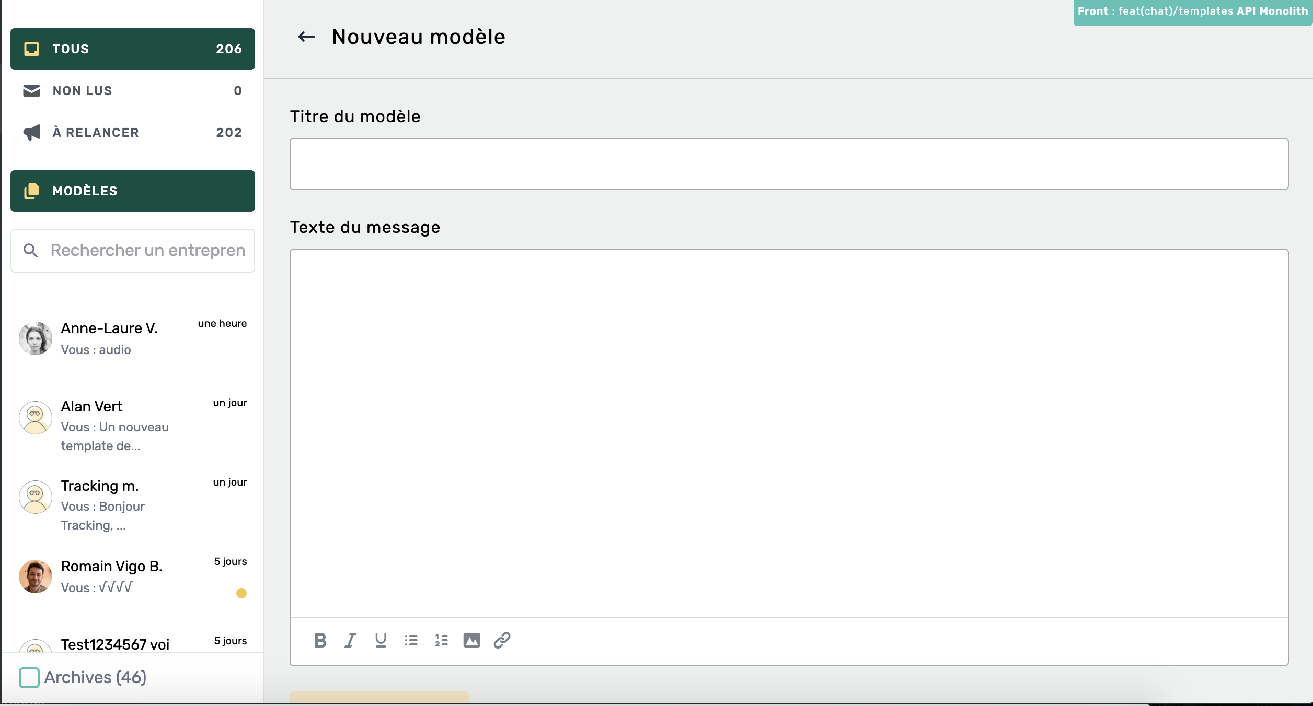1313x706 pixels.
Task: Go back with the arrow icon
Action: pos(306,37)
